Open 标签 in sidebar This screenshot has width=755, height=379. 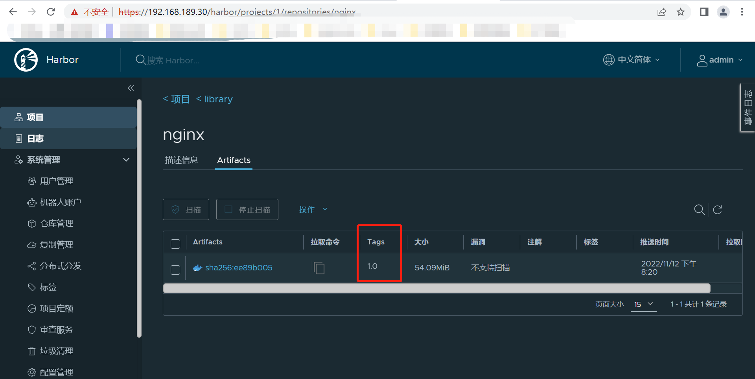48,287
